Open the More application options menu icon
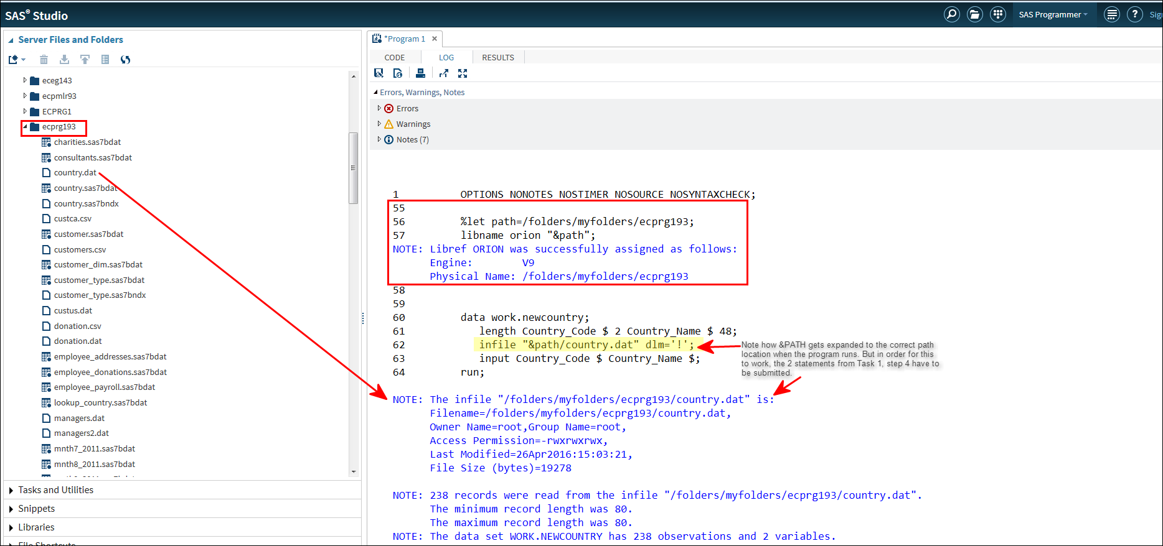 click(x=1111, y=14)
